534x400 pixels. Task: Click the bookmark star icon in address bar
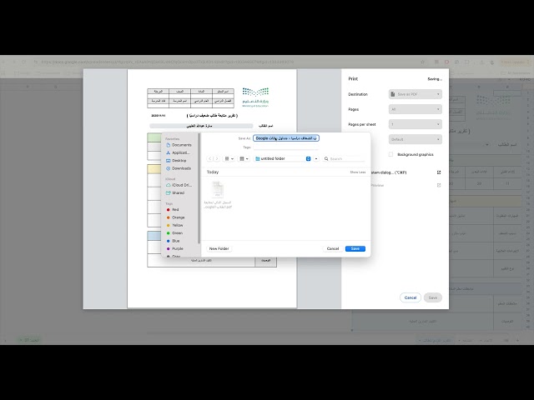tap(423, 62)
